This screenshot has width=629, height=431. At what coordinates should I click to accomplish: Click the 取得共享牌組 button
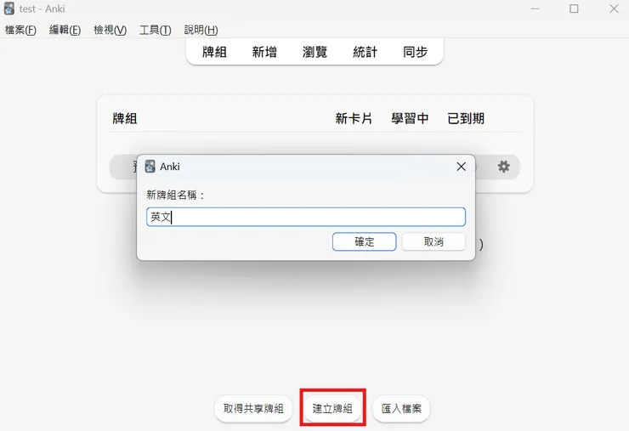pos(253,409)
